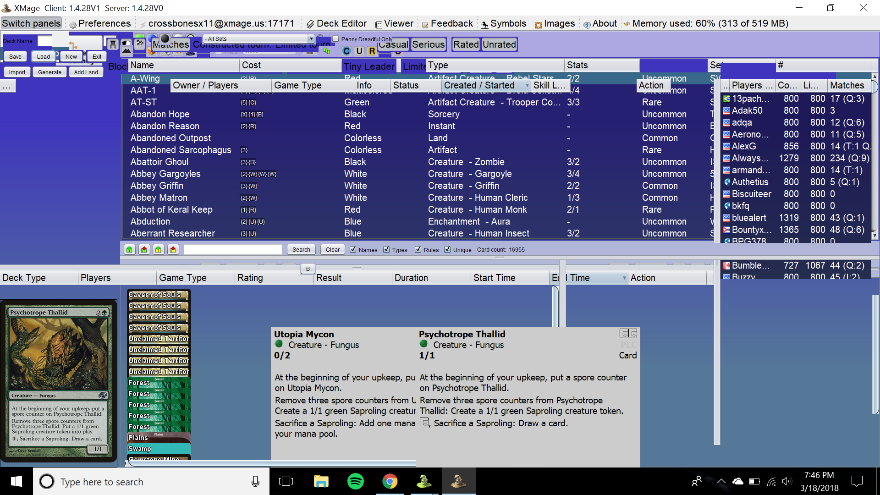Image resolution: width=880 pixels, height=495 pixels.
Task: Toggle the Serious filter button
Action: [428, 44]
